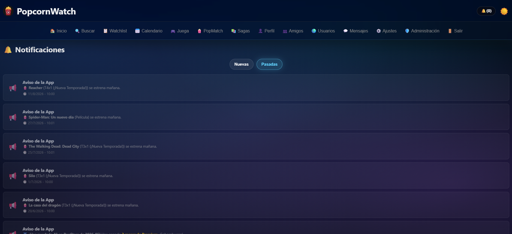Click the clipboard icon beside Watchlist
Viewport: 512px width, 234px height.
pyautogui.click(x=106, y=31)
